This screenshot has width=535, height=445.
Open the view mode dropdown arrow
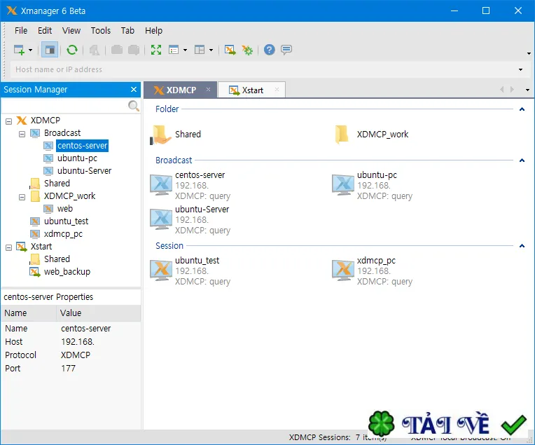coord(186,50)
